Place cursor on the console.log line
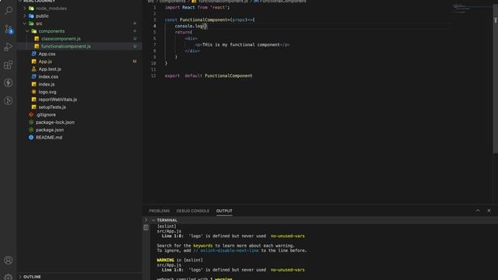 191,26
